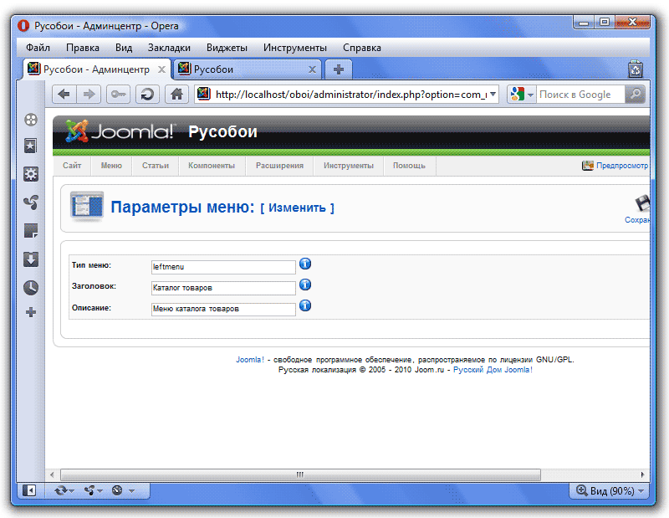Open the Закладки menu

169,48
